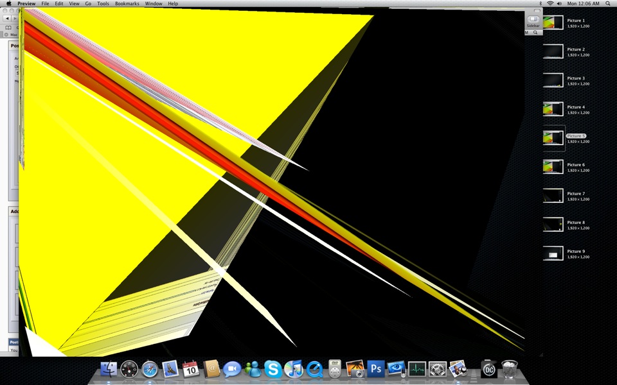
Task: Open Finder from the Dock
Action: click(x=109, y=370)
